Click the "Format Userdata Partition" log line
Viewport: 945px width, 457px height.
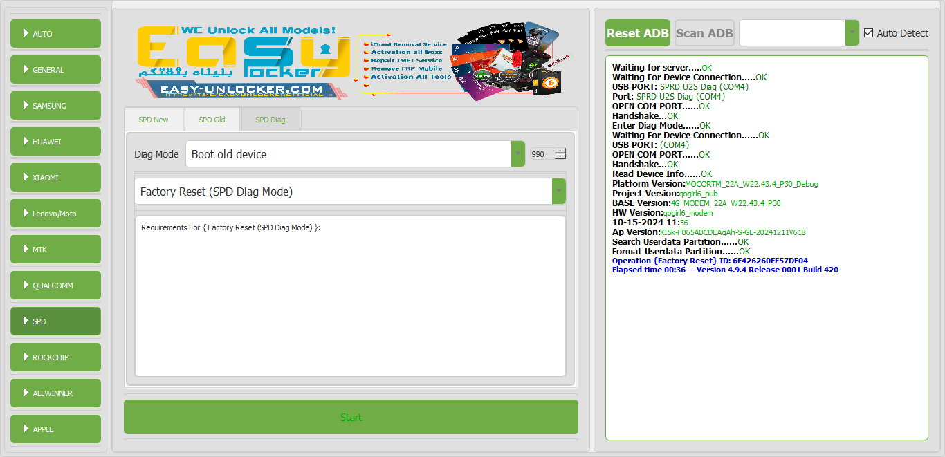pos(681,252)
